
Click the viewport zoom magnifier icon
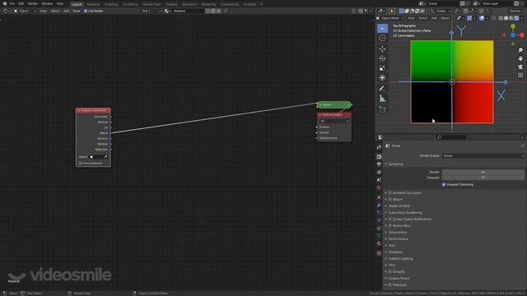pos(520,50)
